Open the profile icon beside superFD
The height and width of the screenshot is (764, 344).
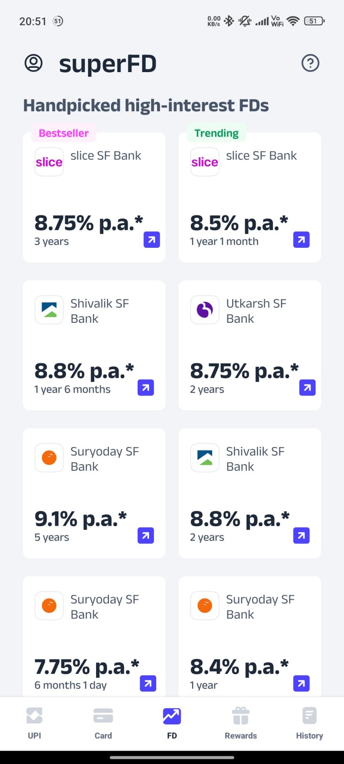33,63
